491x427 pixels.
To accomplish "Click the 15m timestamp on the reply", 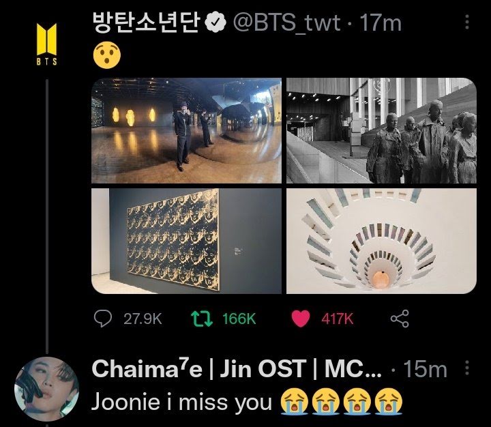I will (425, 369).
